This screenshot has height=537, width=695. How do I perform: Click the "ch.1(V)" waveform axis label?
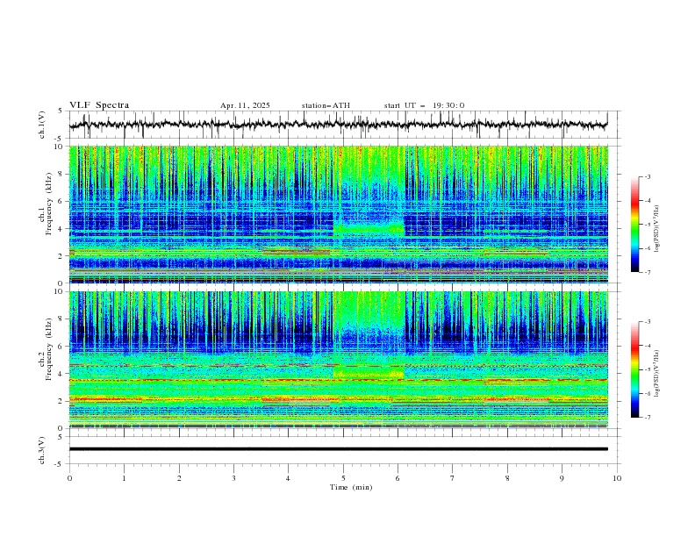coord(42,125)
